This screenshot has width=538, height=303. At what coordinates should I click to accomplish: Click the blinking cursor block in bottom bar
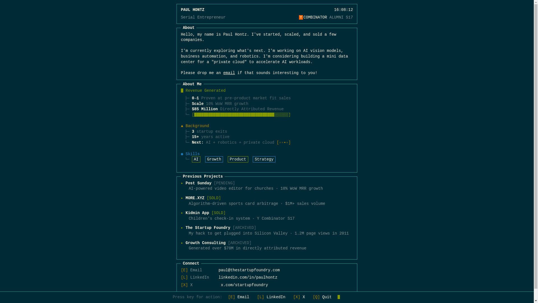pos(339,297)
